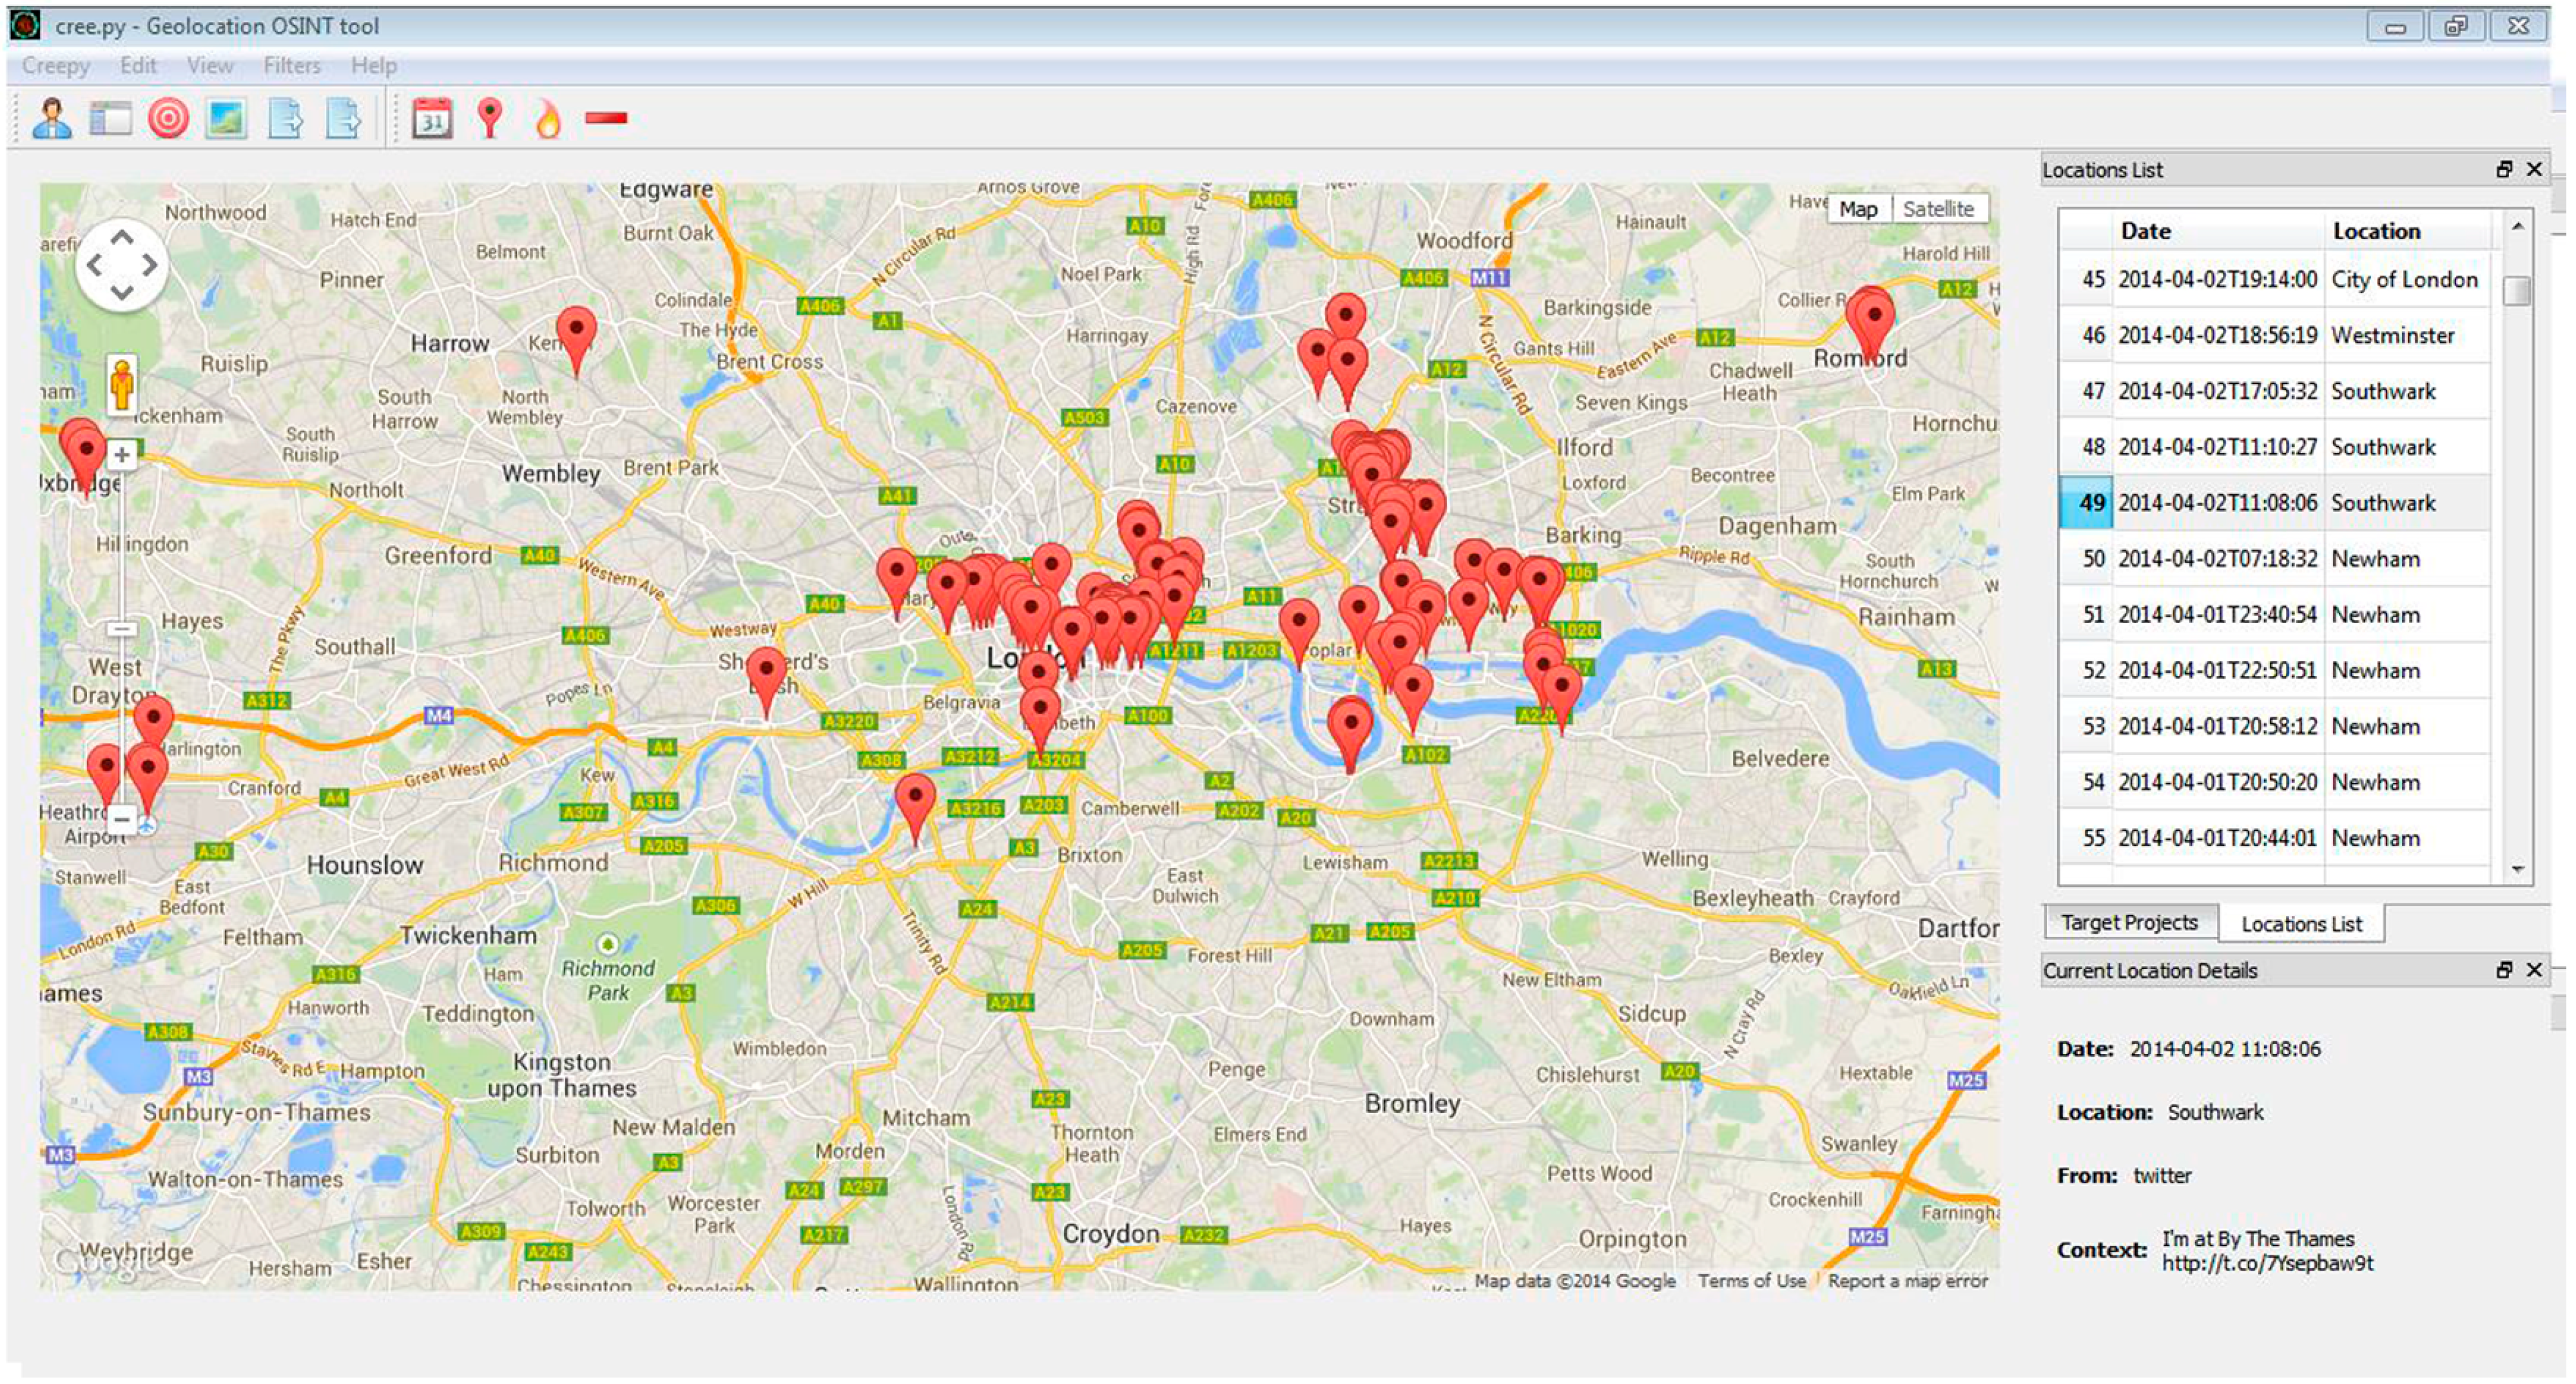Click the map zoom in plus button
This screenshot has height=1384, width=2576.
(122, 456)
